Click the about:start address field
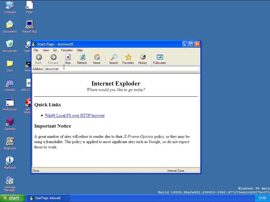 (x=122, y=69)
